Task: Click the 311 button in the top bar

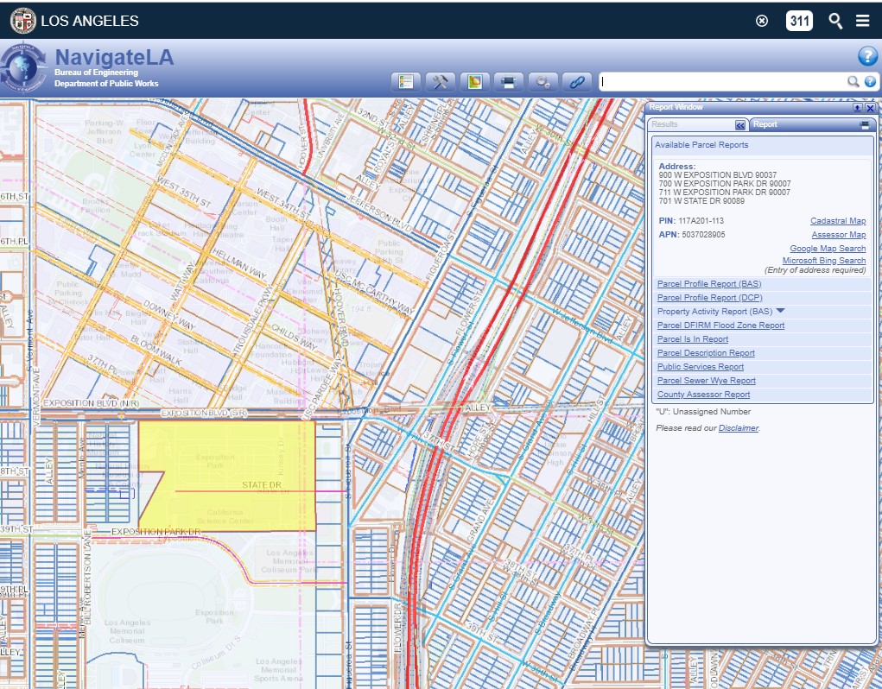Action: pyautogui.click(x=799, y=21)
